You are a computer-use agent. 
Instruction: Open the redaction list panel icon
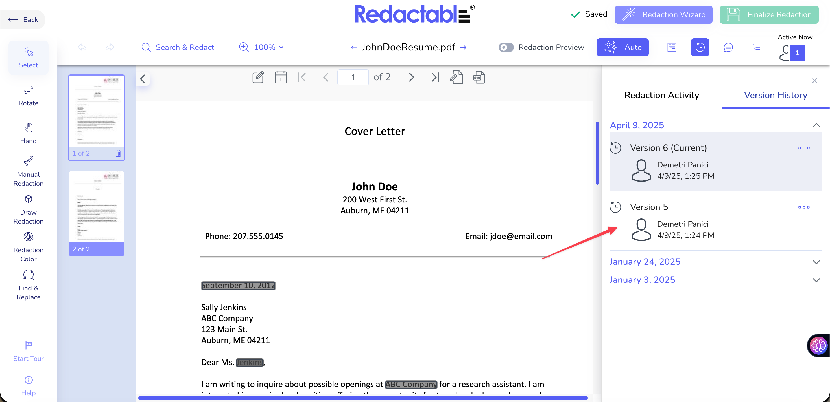tap(672, 47)
